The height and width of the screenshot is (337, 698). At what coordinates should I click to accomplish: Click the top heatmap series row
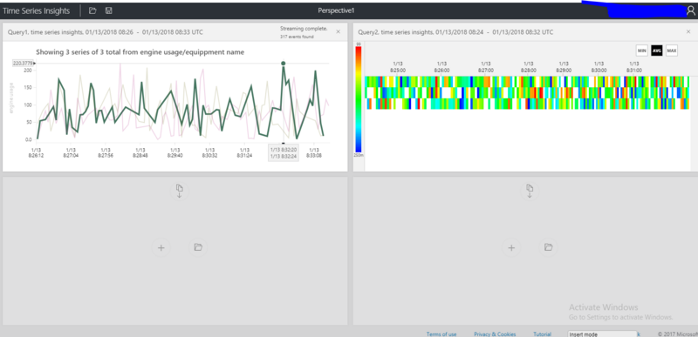[527, 81]
